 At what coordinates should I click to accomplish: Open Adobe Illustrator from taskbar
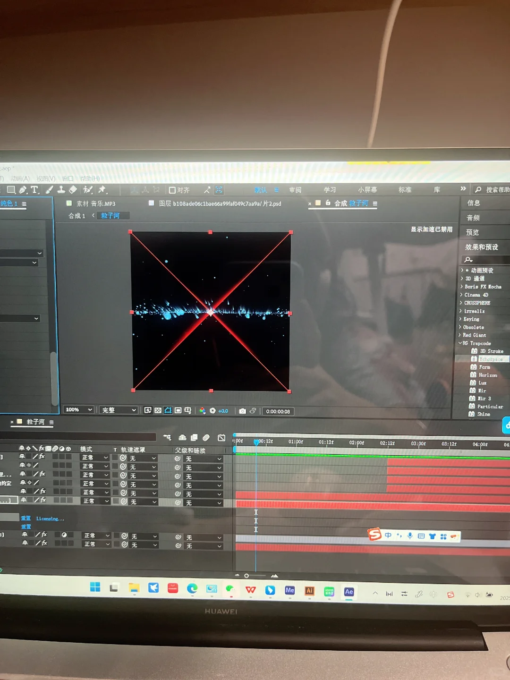(310, 591)
